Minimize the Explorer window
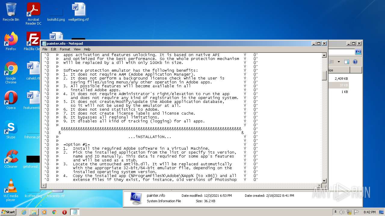385x216 pixels. [349, 43]
